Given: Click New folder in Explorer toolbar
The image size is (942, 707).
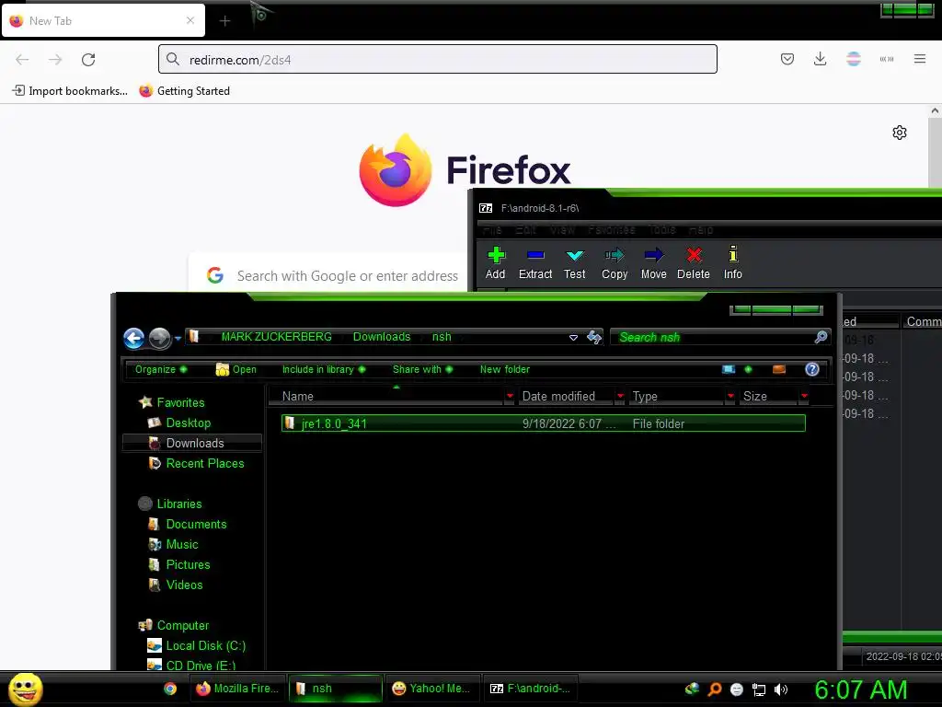Looking at the screenshot, I should [x=505, y=369].
